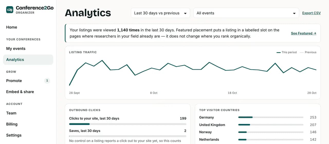Click the Saves count of 2
The image size is (329, 144).
coord(185,131)
